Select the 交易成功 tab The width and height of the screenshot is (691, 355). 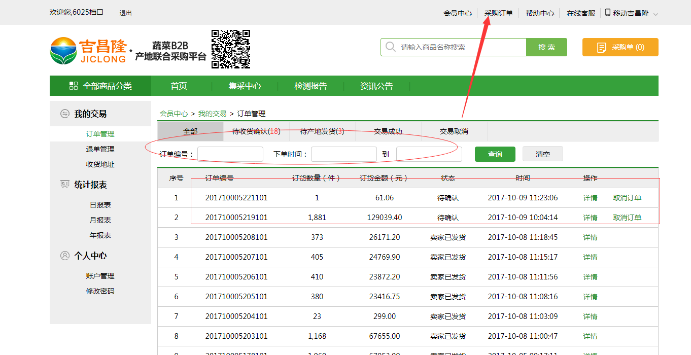pos(388,131)
